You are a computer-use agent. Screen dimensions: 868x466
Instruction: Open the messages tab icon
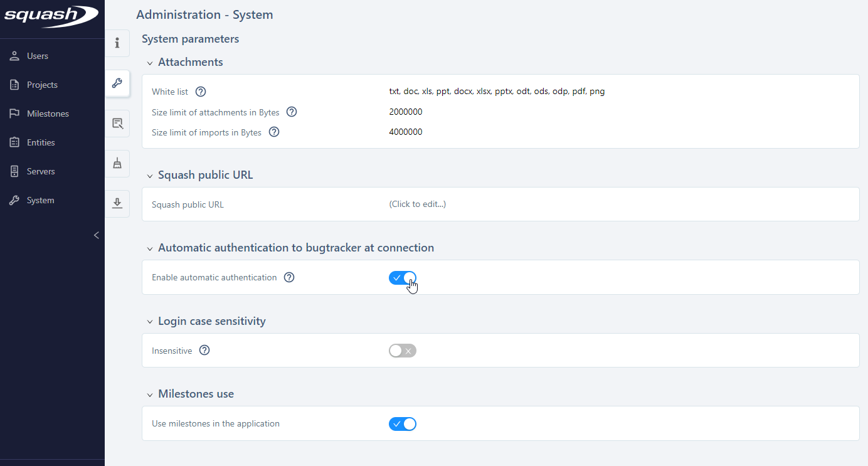pyautogui.click(x=117, y=124)
